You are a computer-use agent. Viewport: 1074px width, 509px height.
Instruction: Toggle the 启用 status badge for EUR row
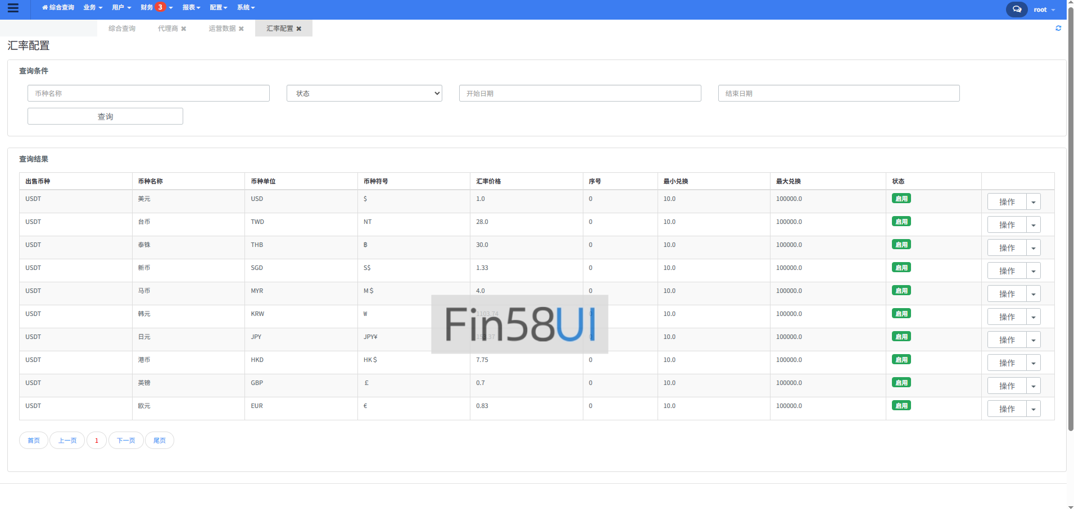pos(901,406)
